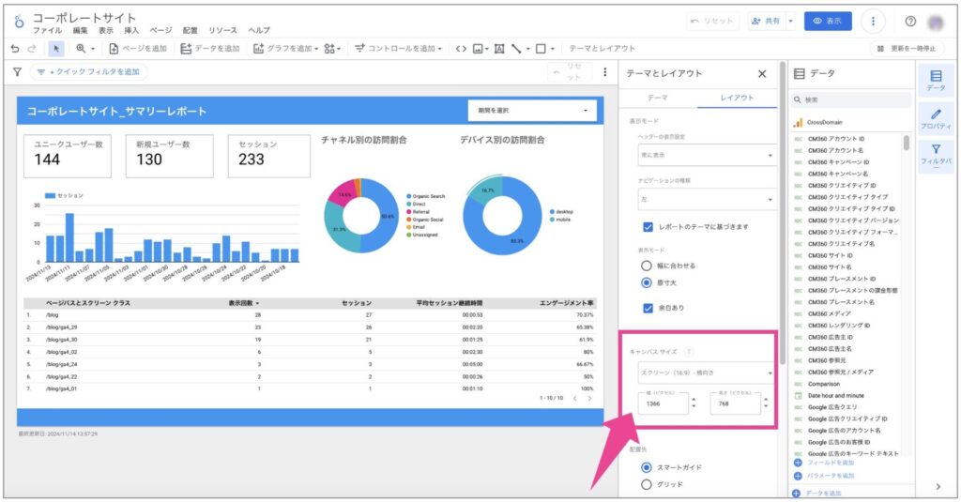Open the リソース menu

point(222,31)
